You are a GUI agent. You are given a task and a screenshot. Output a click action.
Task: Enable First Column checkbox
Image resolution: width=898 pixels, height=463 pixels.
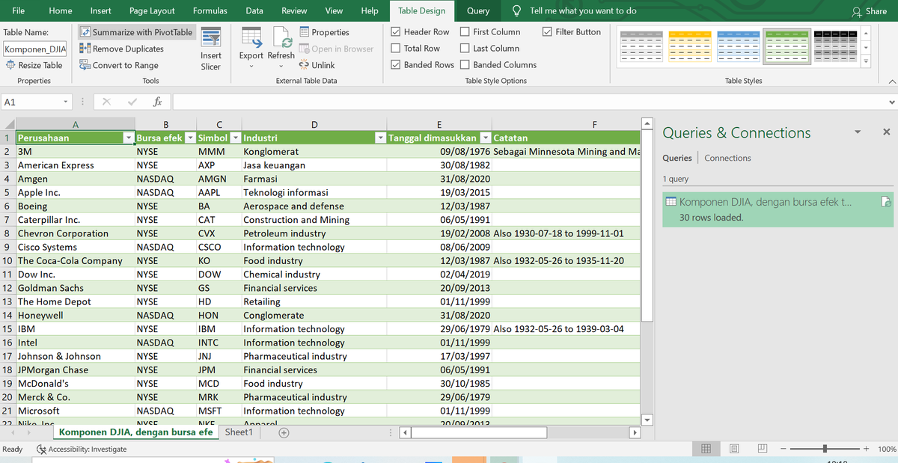pos(465,32)
